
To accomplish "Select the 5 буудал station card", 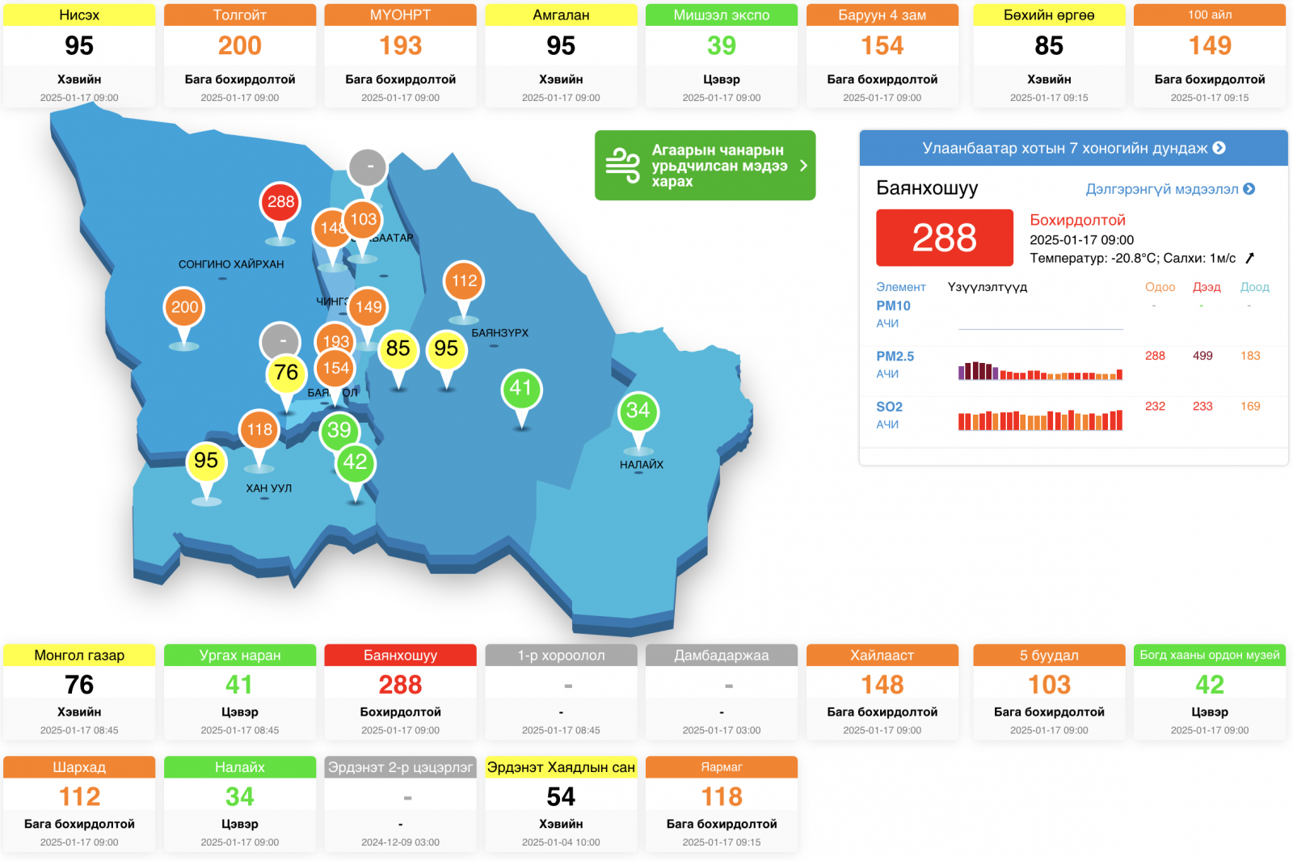I will 1049,692.
